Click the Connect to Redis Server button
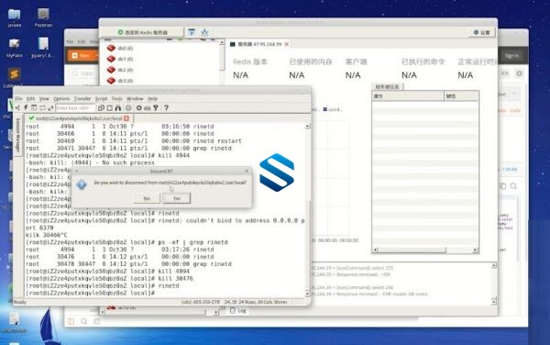Image resolution: width=550 pixels, height=345 pixels. coord(142,32)
